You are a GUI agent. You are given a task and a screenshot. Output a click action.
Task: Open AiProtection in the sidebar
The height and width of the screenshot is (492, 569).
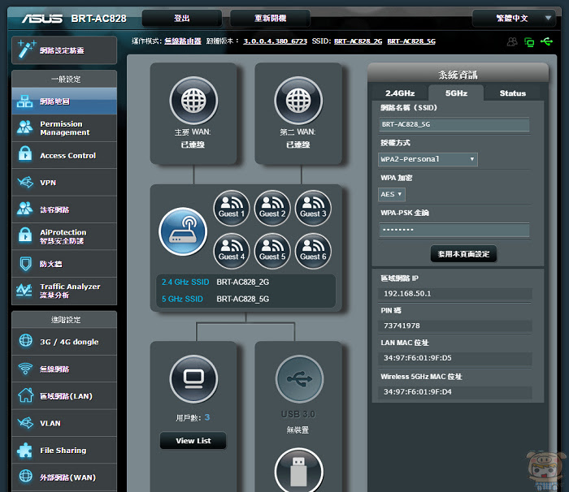pyautogui.click(x=64, y=236)
